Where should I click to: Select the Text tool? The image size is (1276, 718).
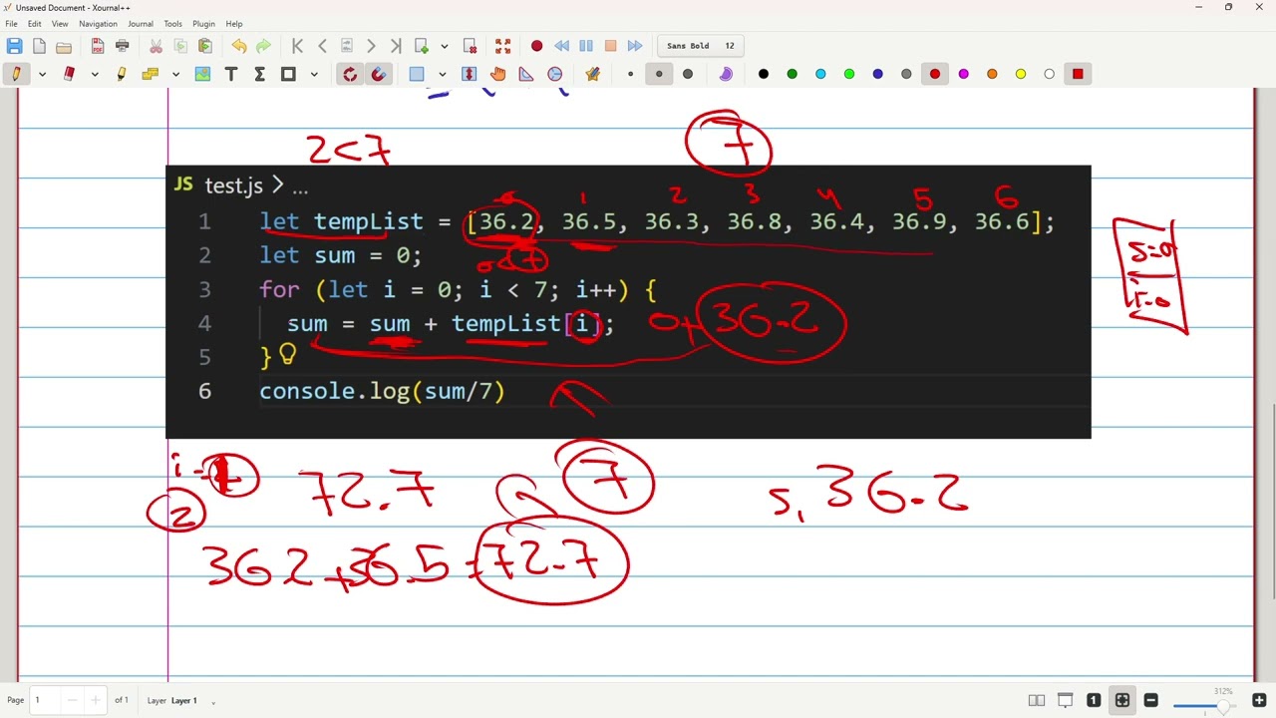click(x=231, y=74)
